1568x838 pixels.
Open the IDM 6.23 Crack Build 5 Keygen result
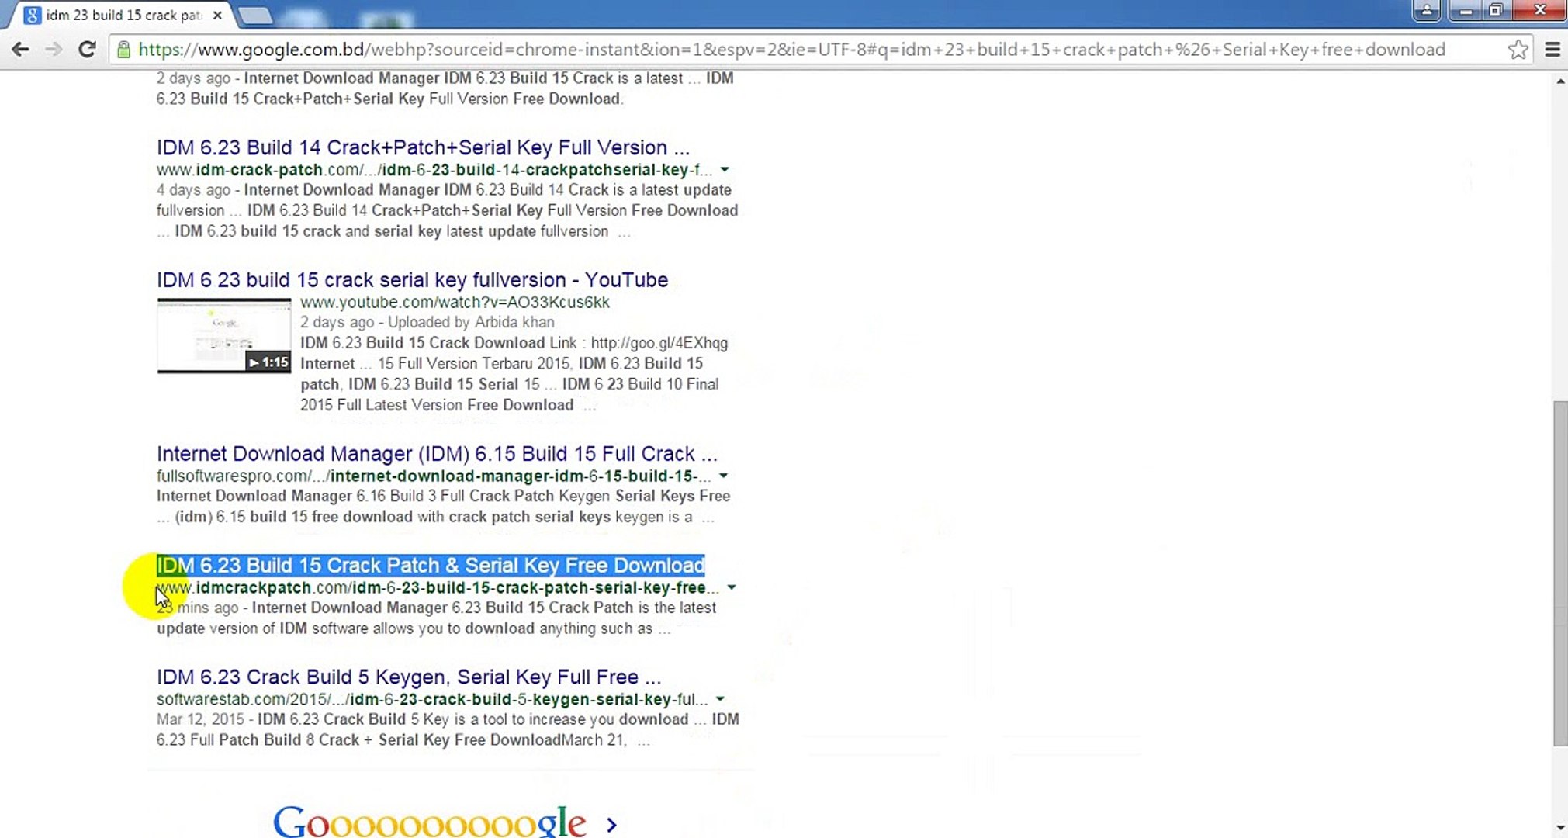pyautogui.click(x=409, y=677)
